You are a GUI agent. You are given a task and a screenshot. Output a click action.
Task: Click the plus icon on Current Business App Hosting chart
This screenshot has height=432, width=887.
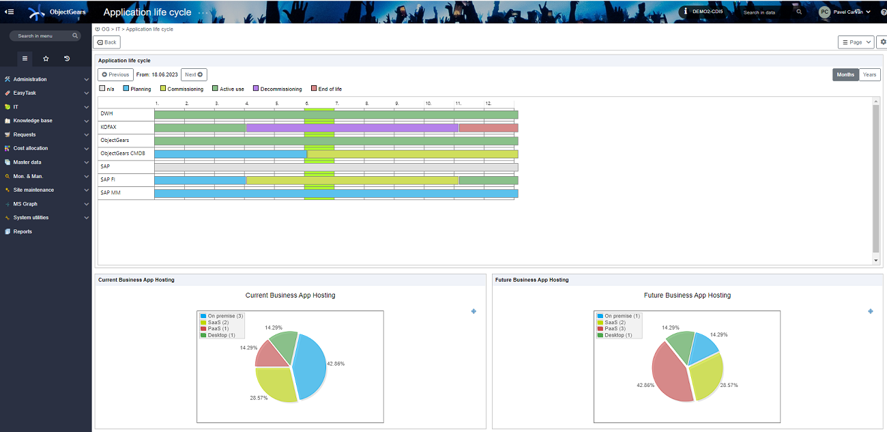(x=474, y=311)
